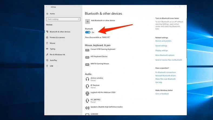
Task: Turn off the Bluetooth toggle
Action: (88, 32)
